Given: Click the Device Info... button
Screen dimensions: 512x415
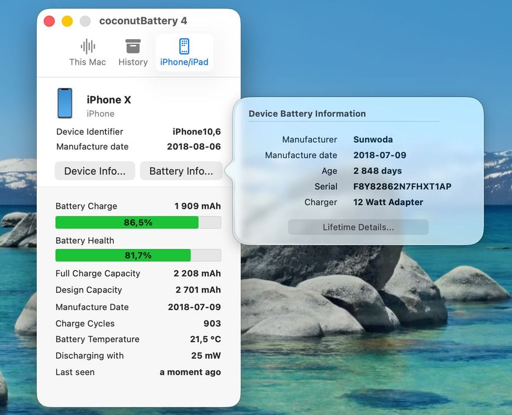Looking at the screenshot, I should (95, 171).
